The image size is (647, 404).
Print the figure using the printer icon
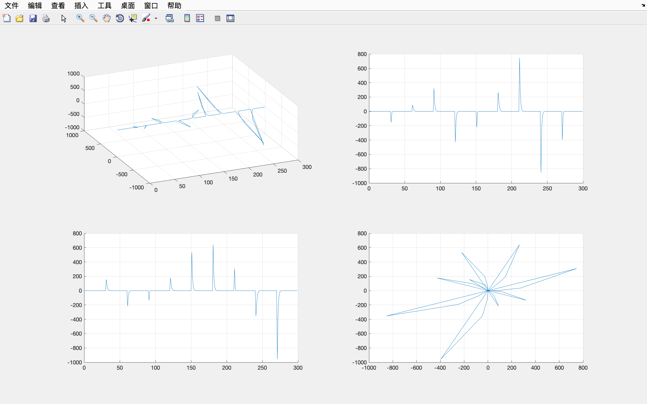click(x=46, y=18)
